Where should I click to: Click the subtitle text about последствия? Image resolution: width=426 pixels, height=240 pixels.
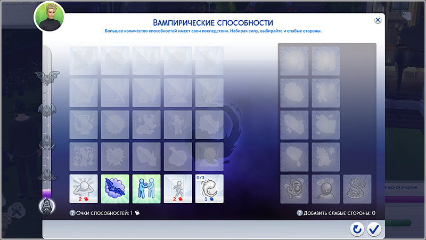[x=213, y=31]
